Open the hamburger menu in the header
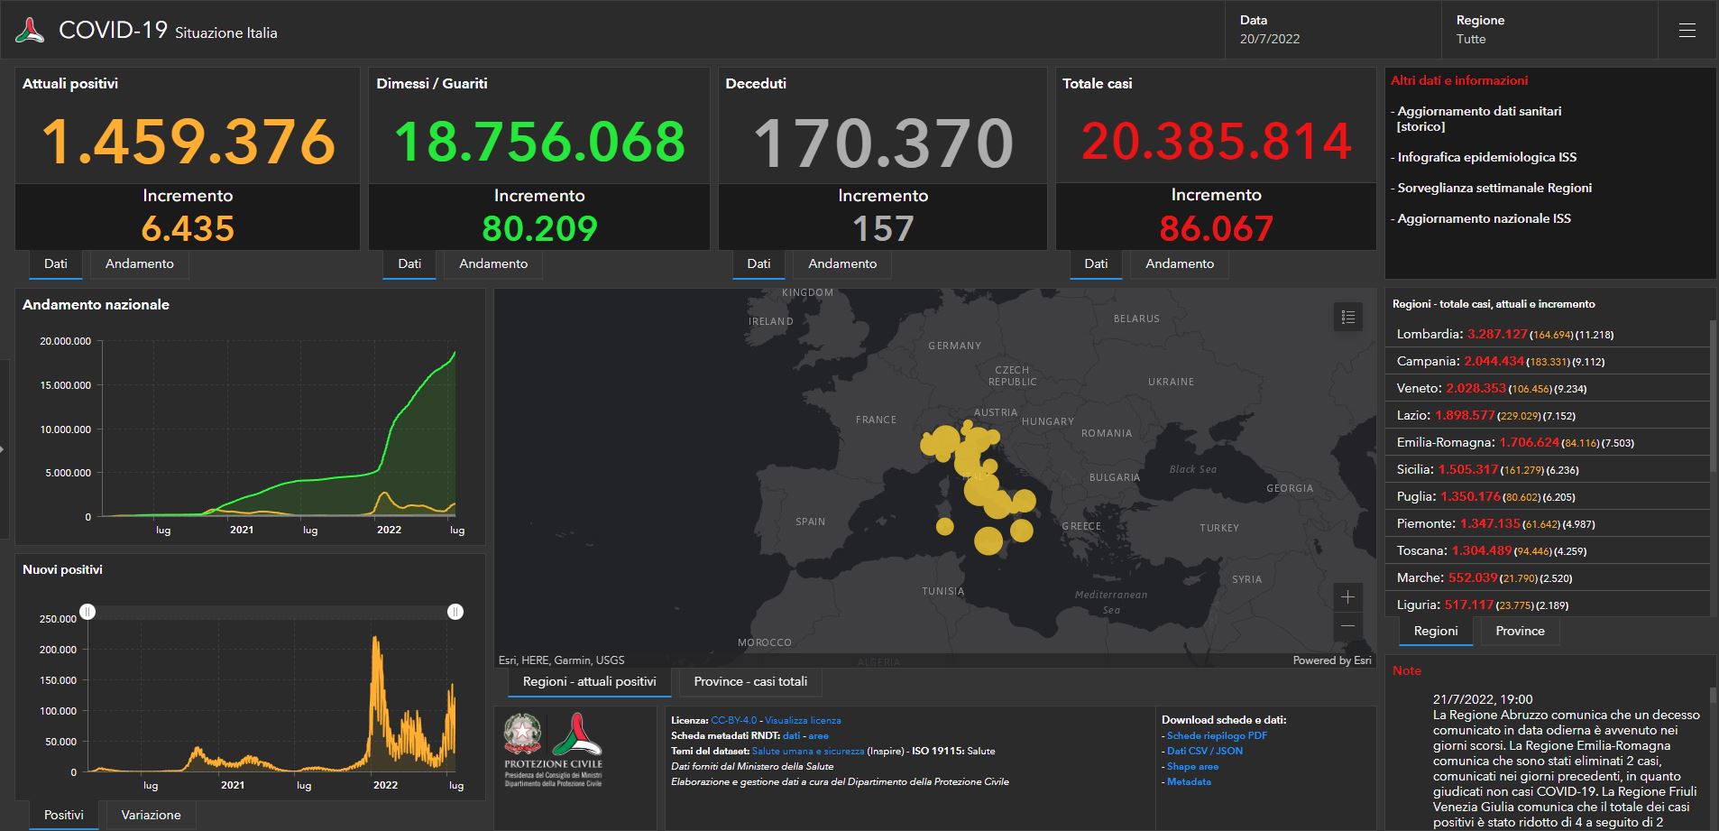1719x831 pixels. click(1687, 31)
